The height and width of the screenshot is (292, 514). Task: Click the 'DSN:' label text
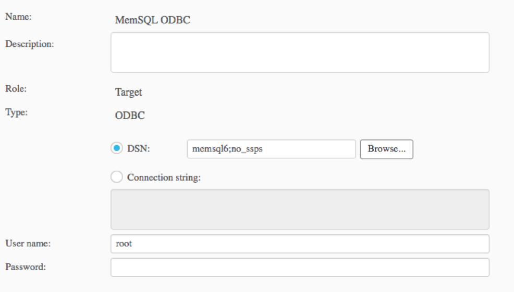click(x=138, y=149)
